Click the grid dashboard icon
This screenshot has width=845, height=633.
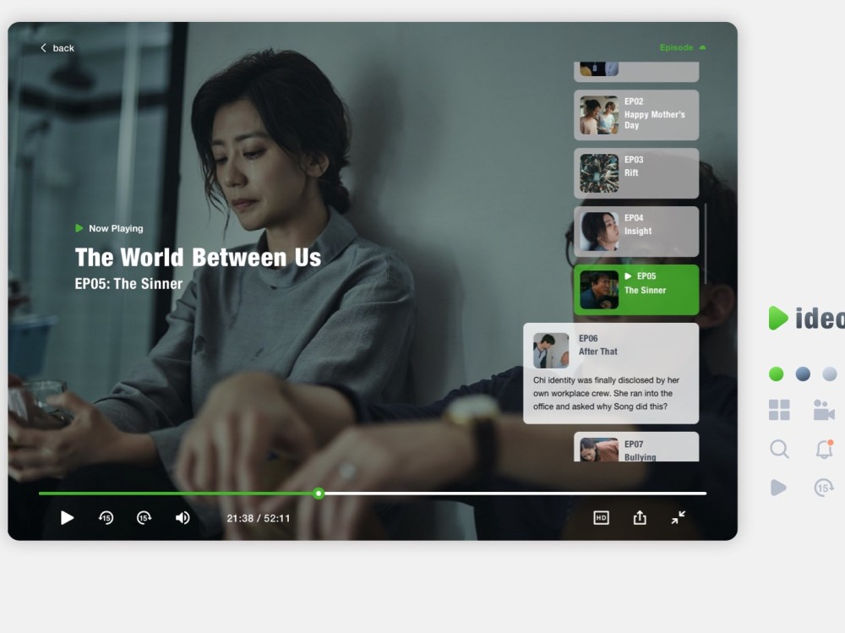pos(779,410)
